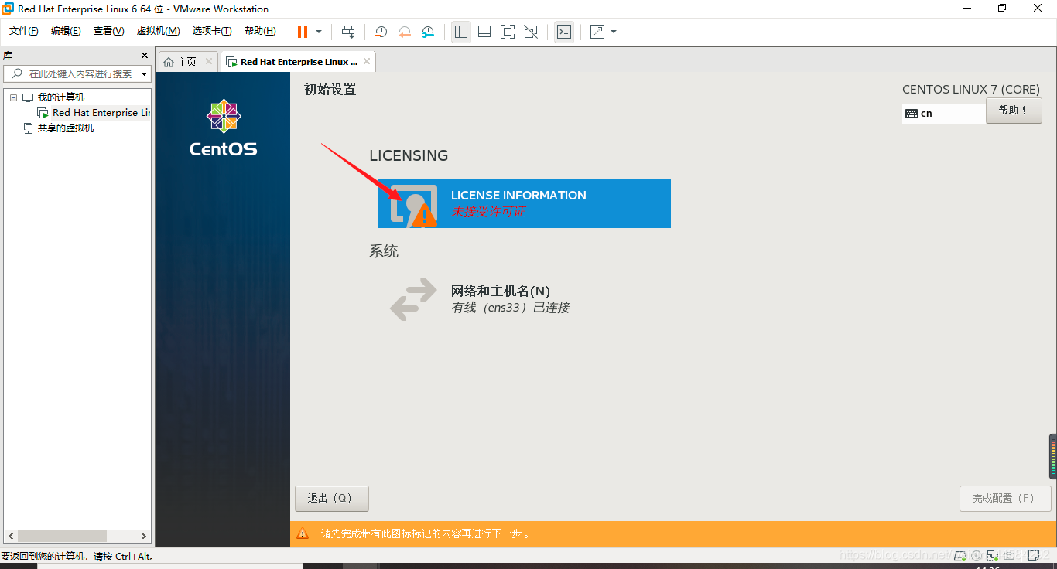Close the 主页 tab
Viewport: 1057px width, 569px height.
(x=209, y=62)
